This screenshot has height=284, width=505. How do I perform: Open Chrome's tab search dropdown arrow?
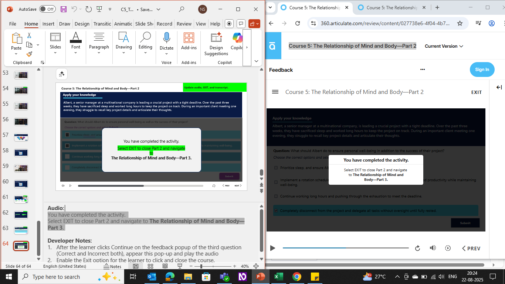[x=271, y=7]
